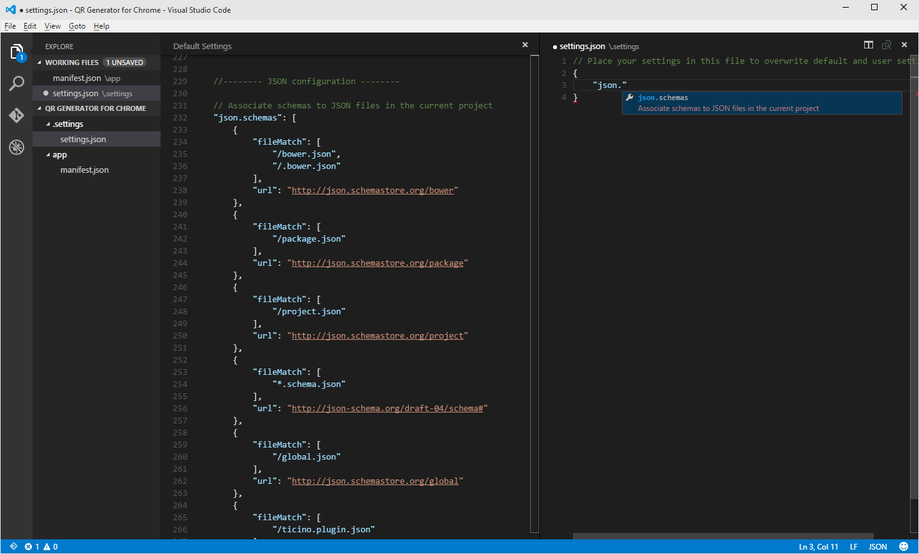This screenshot has height=554, width=919.
Task: Show errors via status bar error icon
Action: coord(28,546)
